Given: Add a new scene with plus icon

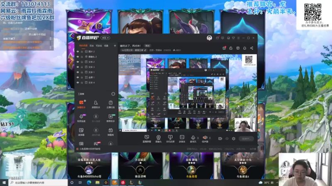Looking at the screenshot, I should pos(115,45).
